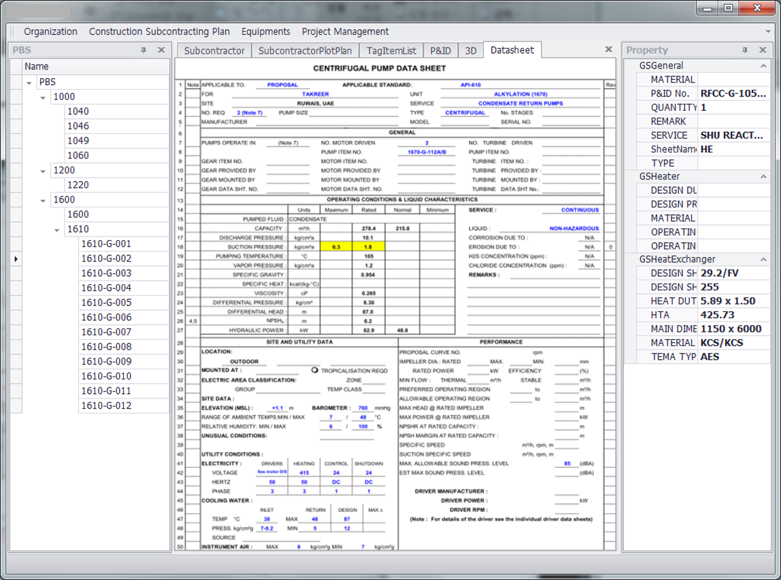This screenshot has width=781, height=580.
Task: Toggle the Tropicalisation Reqd option
Action: [x=314, y=371]
